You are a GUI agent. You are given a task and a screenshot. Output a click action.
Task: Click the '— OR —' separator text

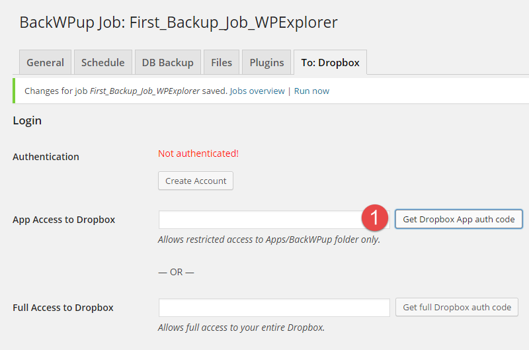pos(176,272)
